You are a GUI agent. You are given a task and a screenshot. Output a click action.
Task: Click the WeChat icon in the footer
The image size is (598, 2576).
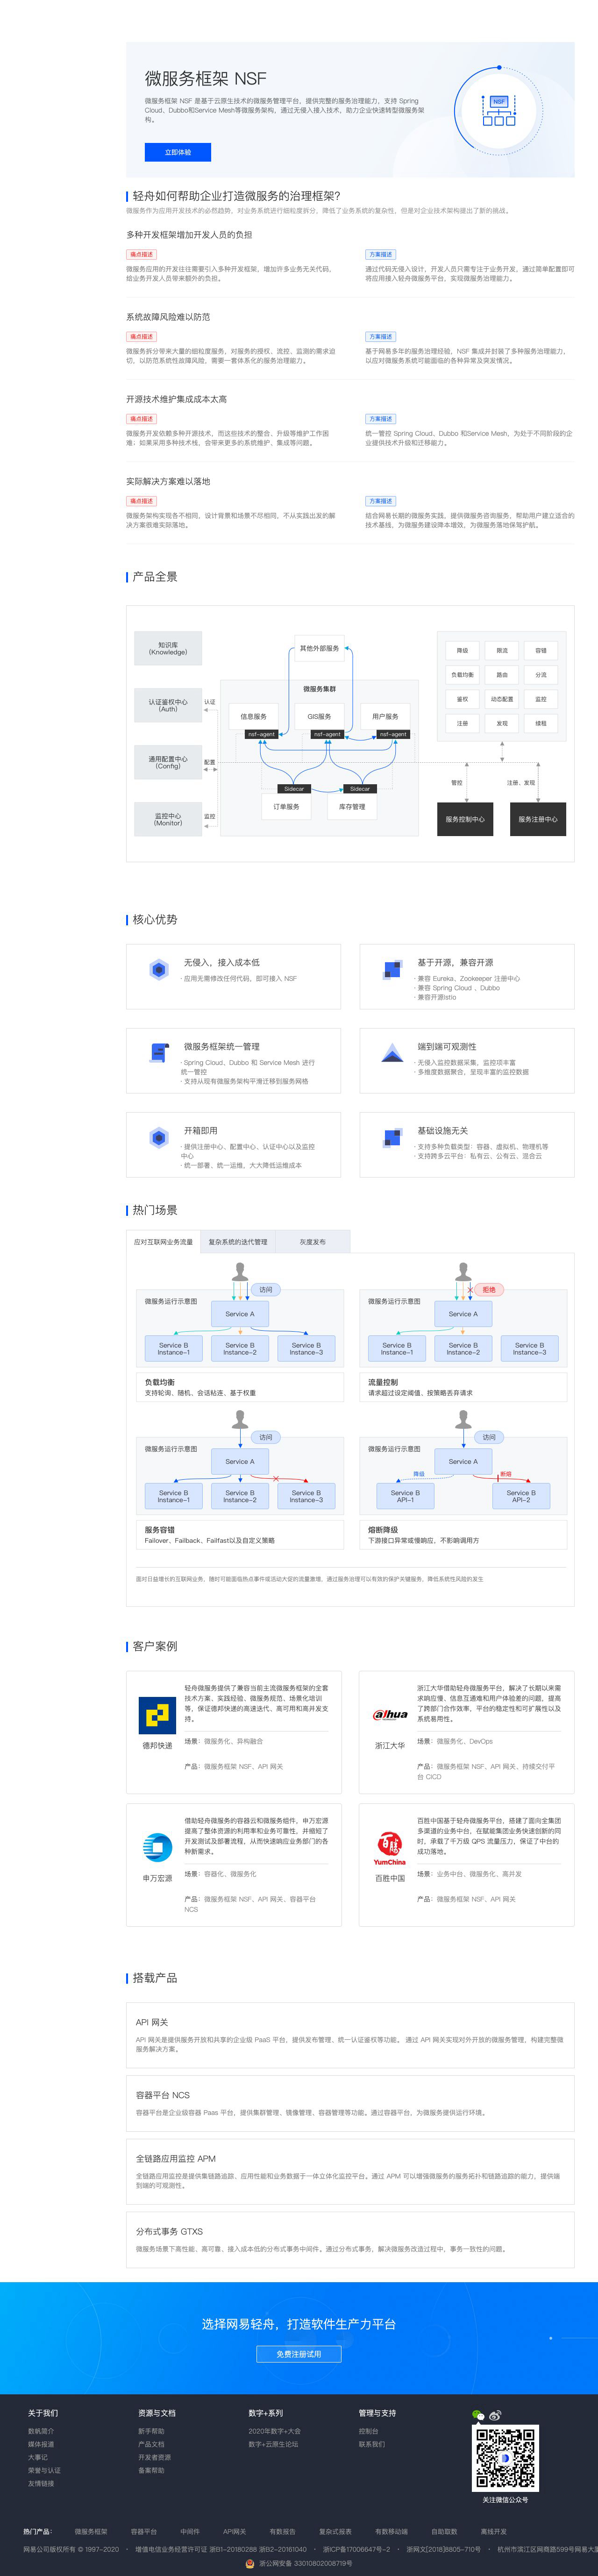point(478,2415)
